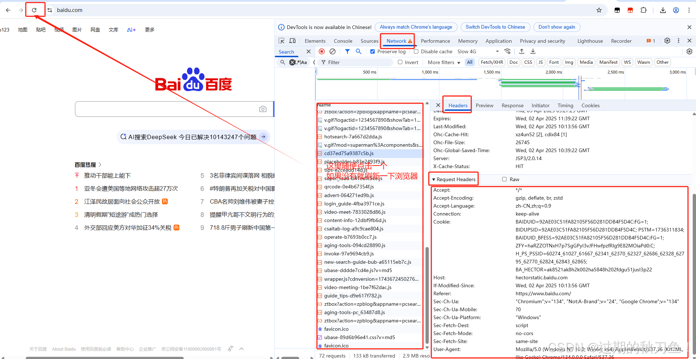Click the footer expand chevron on Baidu
This screenshot has height=359, width=696.
tap(241, 349)
